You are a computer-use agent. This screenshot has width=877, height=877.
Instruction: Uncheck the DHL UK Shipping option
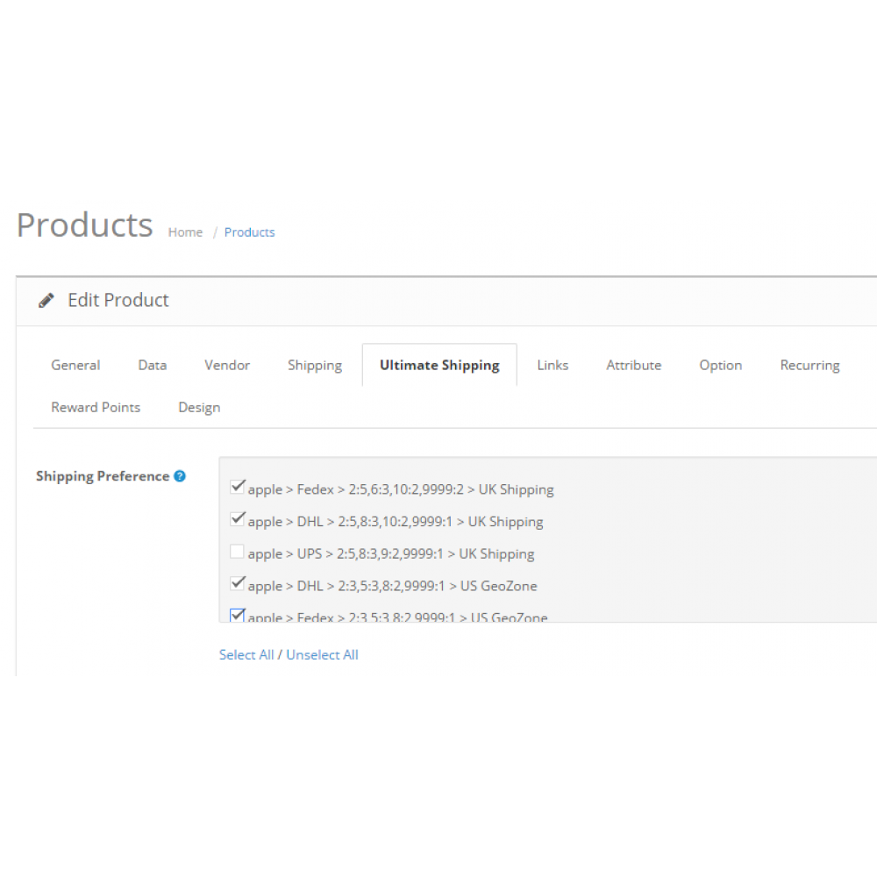click(x=237, y=518)
